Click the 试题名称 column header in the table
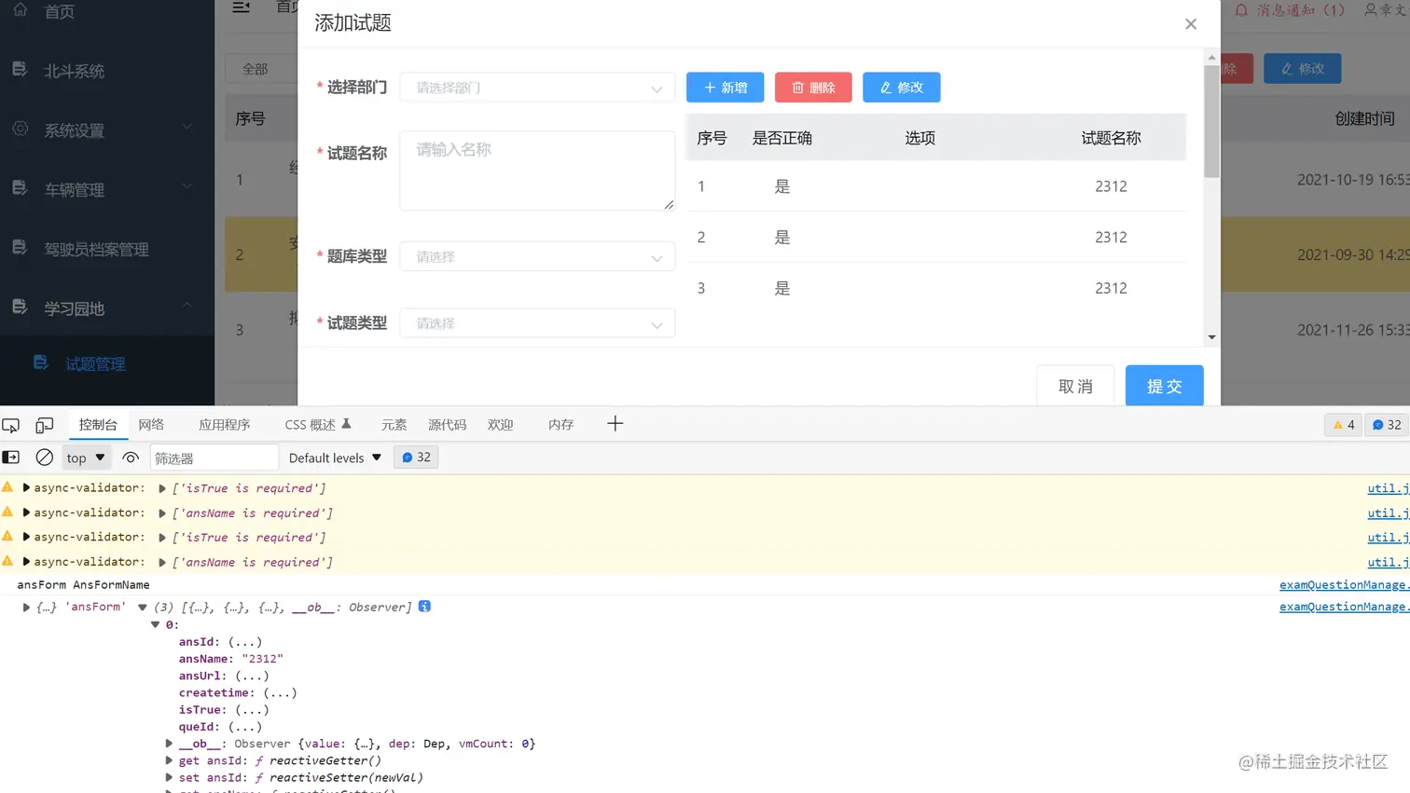The image size is (1410, 793). pyautogui.click(x=1111, y=138)
